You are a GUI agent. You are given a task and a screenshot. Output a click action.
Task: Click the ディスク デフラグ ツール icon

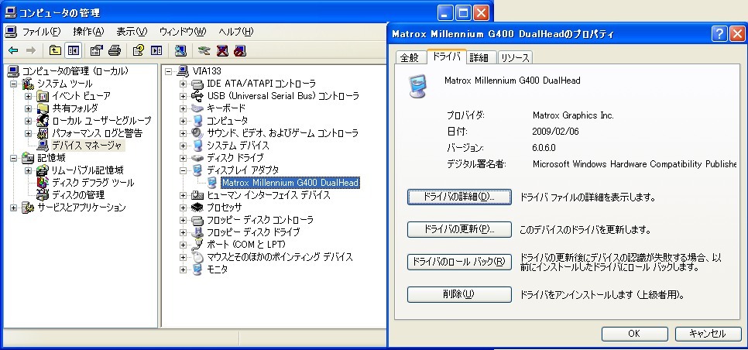43,183
